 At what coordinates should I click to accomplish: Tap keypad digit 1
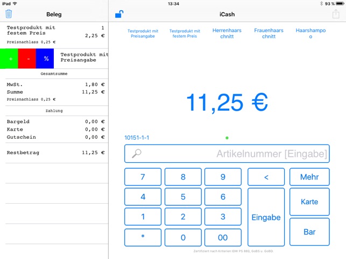tap(143, 217)
